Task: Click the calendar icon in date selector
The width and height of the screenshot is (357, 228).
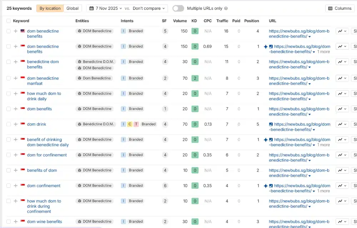Action: 91,9
